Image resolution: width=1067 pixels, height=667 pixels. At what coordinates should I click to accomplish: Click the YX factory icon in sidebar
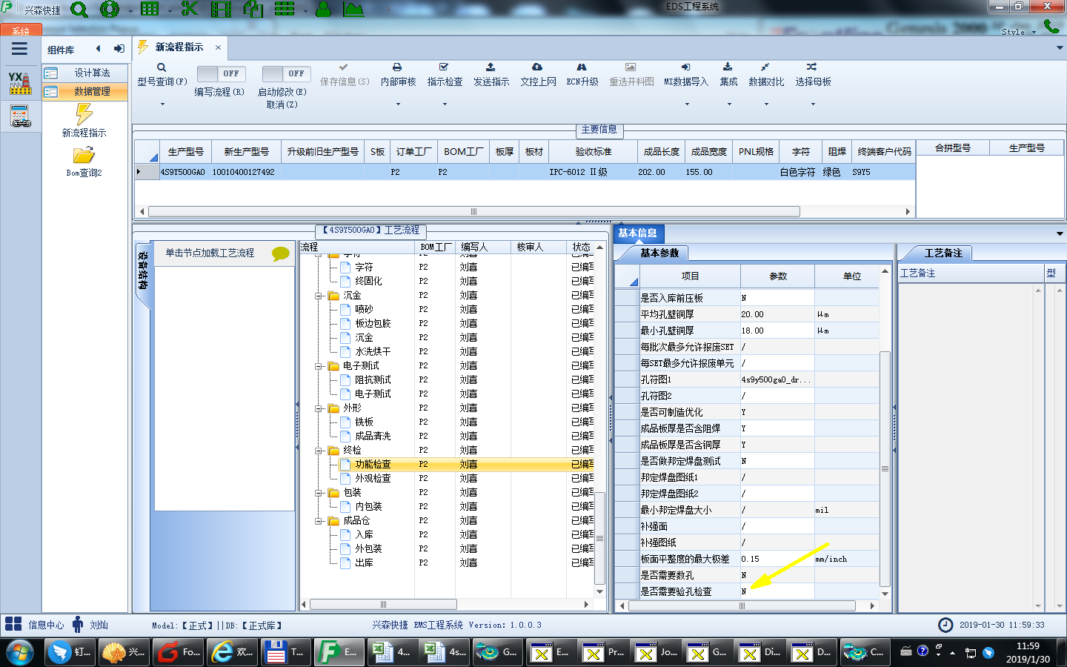pos(20,83)
